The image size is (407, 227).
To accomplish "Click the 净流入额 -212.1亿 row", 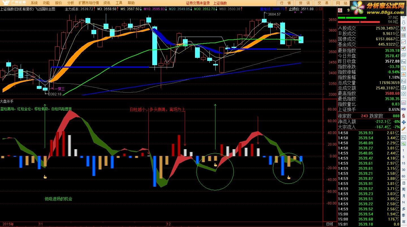I will pos(369,122).
